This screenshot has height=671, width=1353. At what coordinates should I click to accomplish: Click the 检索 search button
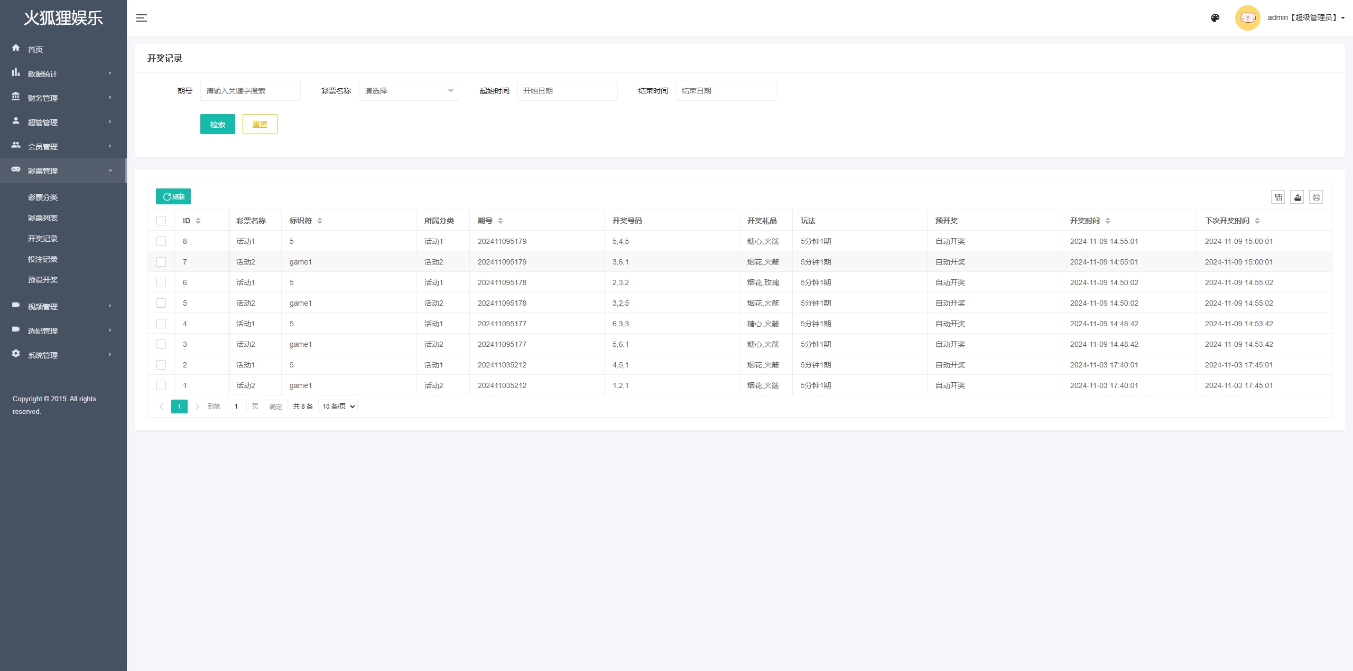tap(217, 124)
